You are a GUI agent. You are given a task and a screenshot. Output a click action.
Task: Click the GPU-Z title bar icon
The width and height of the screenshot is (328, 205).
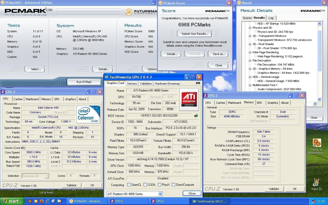click(x=107, y=77)
